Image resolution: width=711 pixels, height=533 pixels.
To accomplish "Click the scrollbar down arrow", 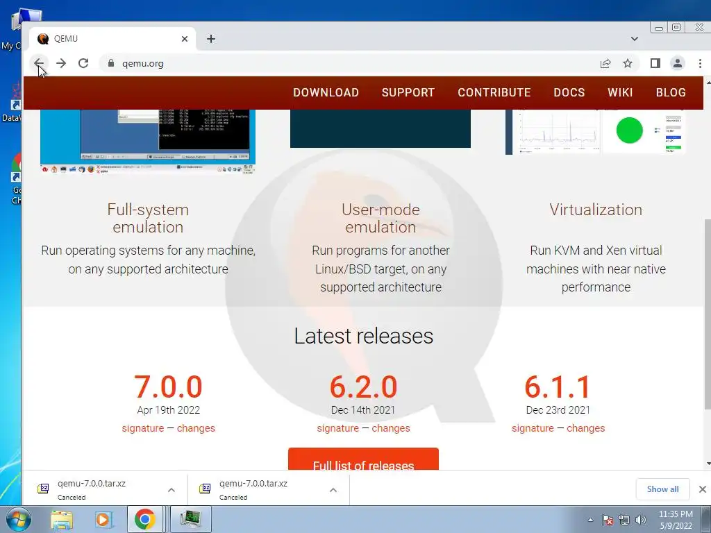I will (708, 464).
